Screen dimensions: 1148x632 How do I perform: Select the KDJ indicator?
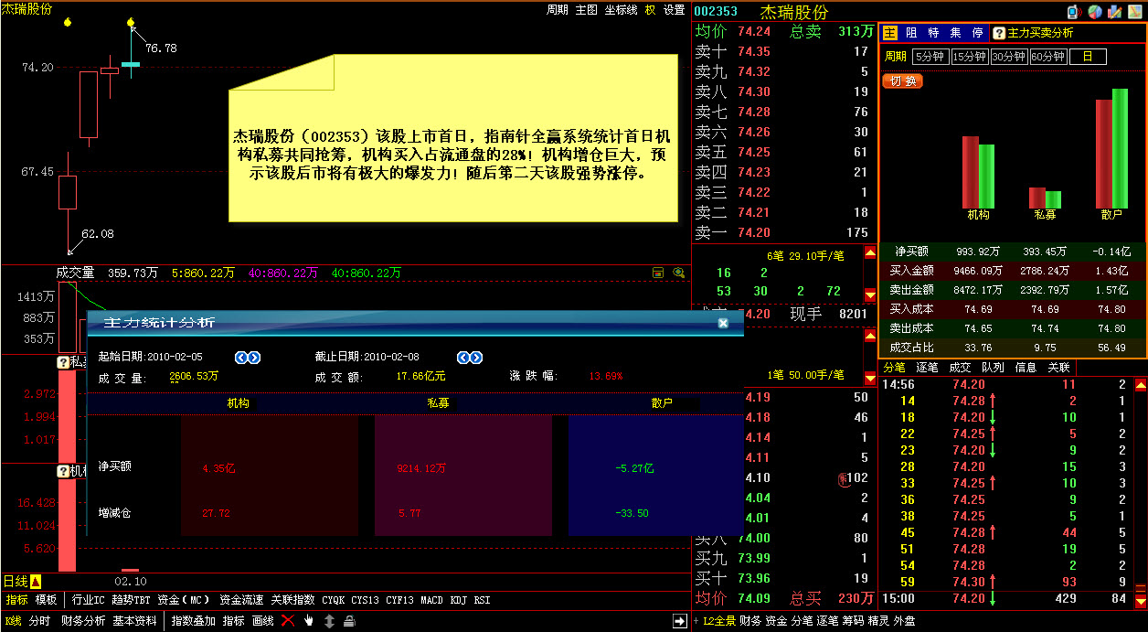click(458, 601)
